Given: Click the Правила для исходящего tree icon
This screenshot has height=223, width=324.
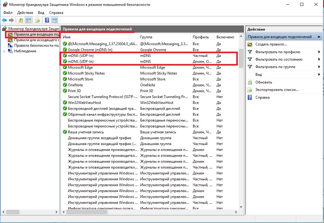Looking at the screenshot, I should coord(10,40).
